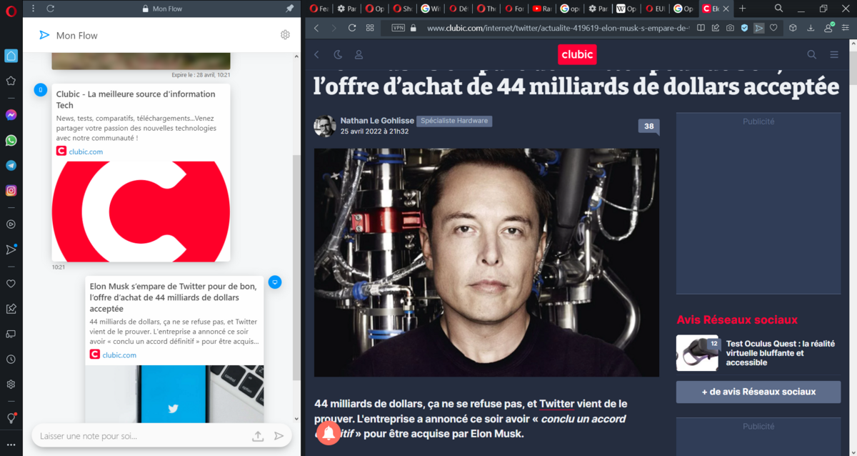Select the first tab labeled Fea
This screenshot has width=857, height=456.
[x=319, y=9]
